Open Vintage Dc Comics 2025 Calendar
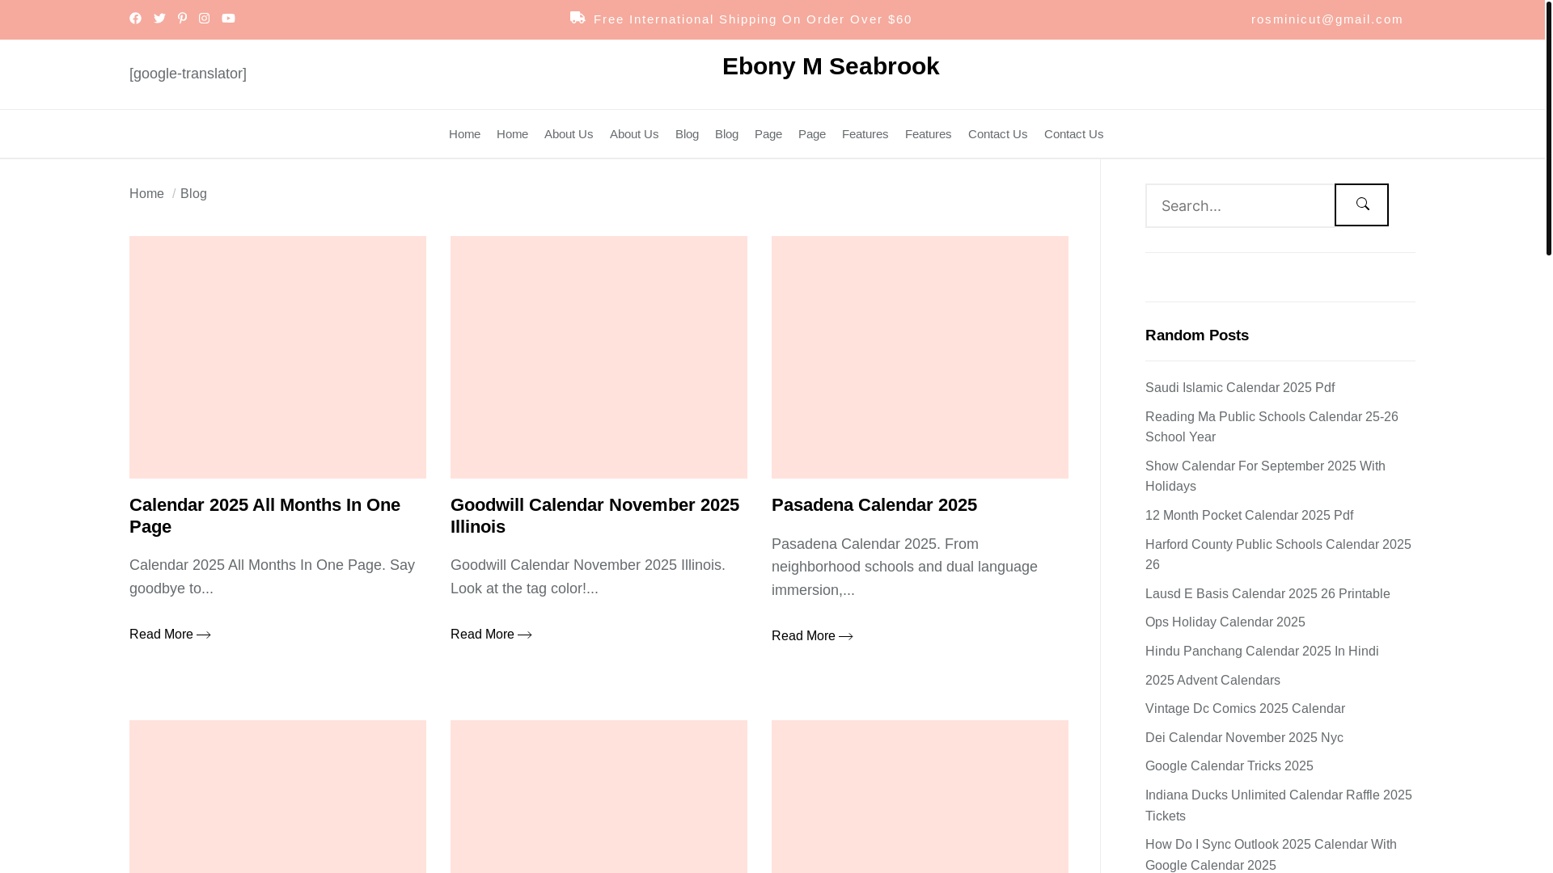 (1245, 709)
